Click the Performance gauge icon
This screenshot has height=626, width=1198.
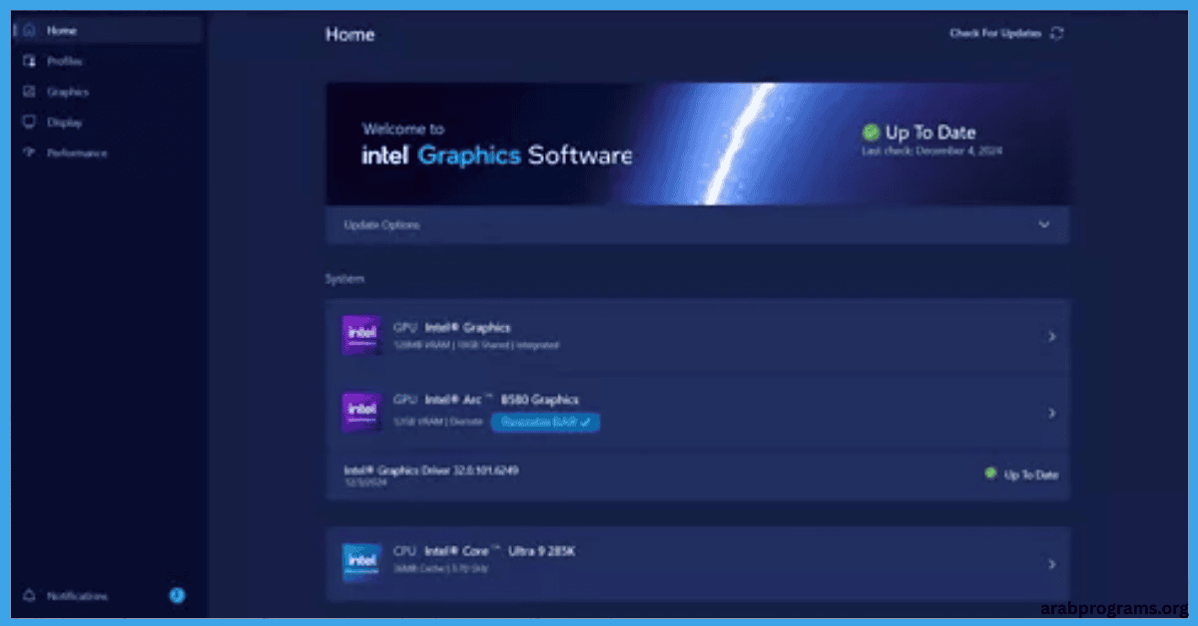(29, 154)
